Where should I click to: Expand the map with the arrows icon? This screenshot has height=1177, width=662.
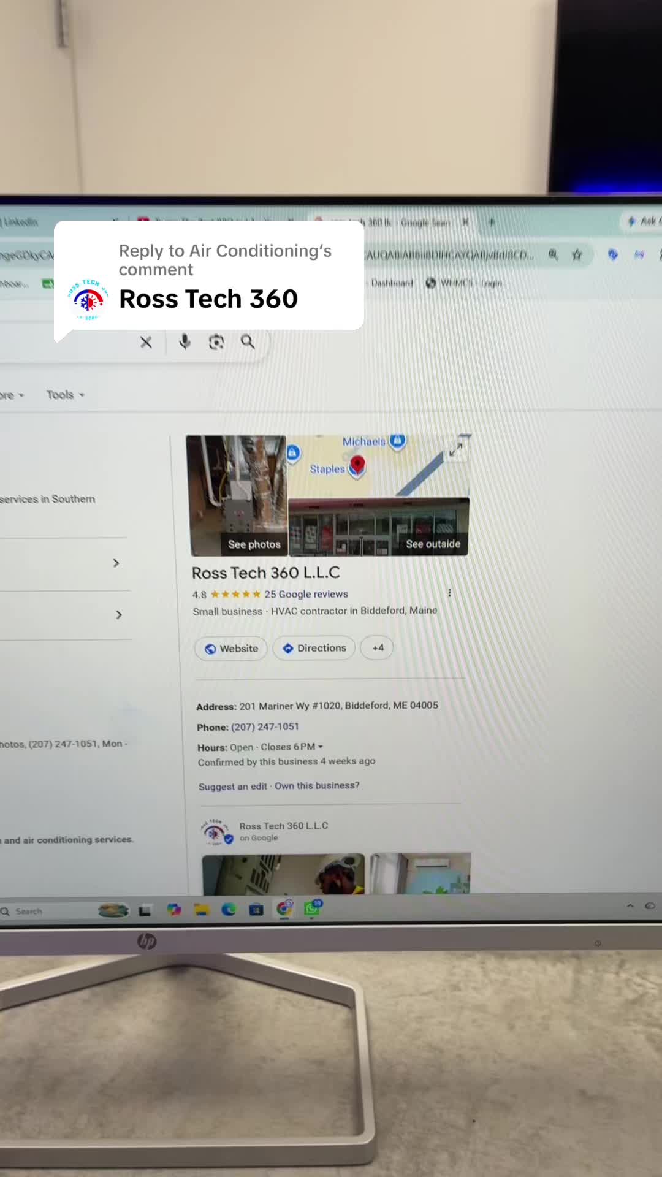pyautogui.click(x=455, y=451)
